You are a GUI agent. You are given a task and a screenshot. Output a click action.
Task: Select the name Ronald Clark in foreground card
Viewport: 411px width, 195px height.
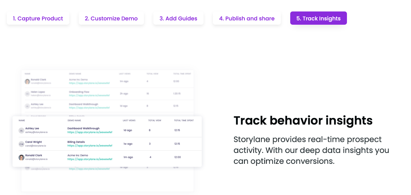click(34, 155)
